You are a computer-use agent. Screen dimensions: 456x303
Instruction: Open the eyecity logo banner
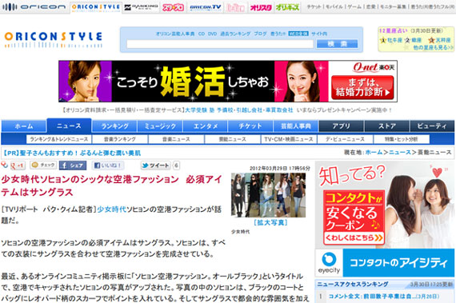click(x=329, y=262)
